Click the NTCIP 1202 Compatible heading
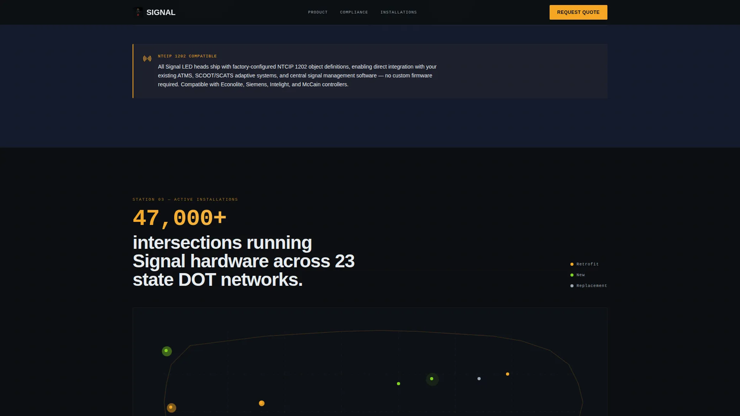 click(x=187, y=56)
